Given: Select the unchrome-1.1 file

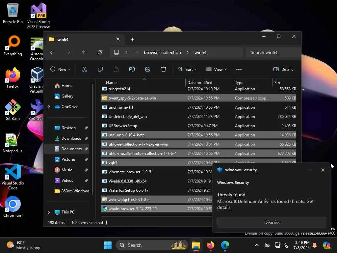Looking at the screenshot, I should coord(198,107).
